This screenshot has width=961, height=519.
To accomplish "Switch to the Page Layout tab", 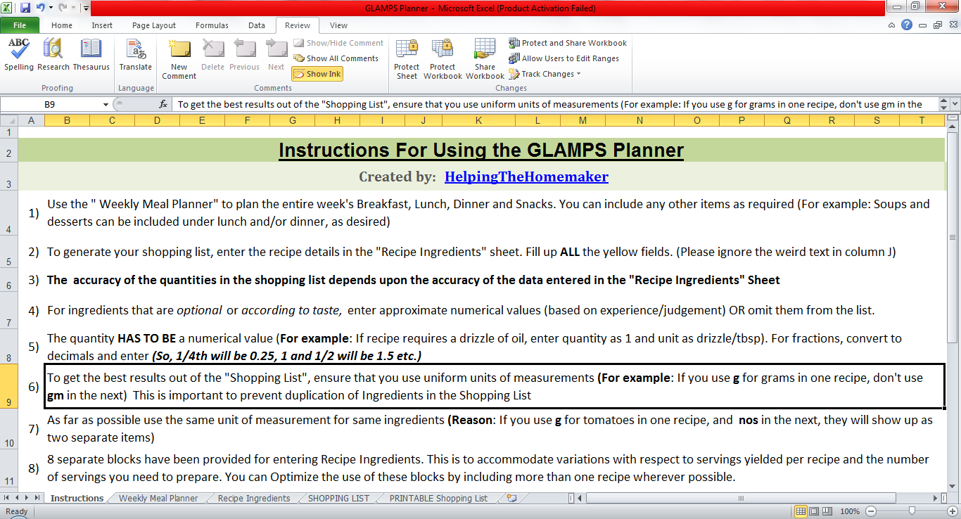I will click(154, 25).
